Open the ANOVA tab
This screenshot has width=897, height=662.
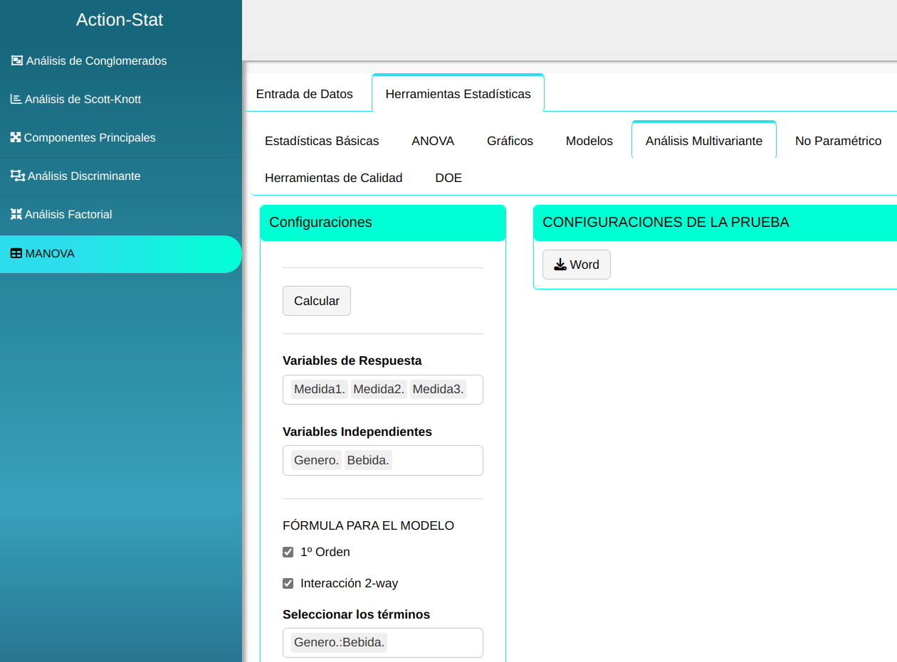tap(433, 141)
